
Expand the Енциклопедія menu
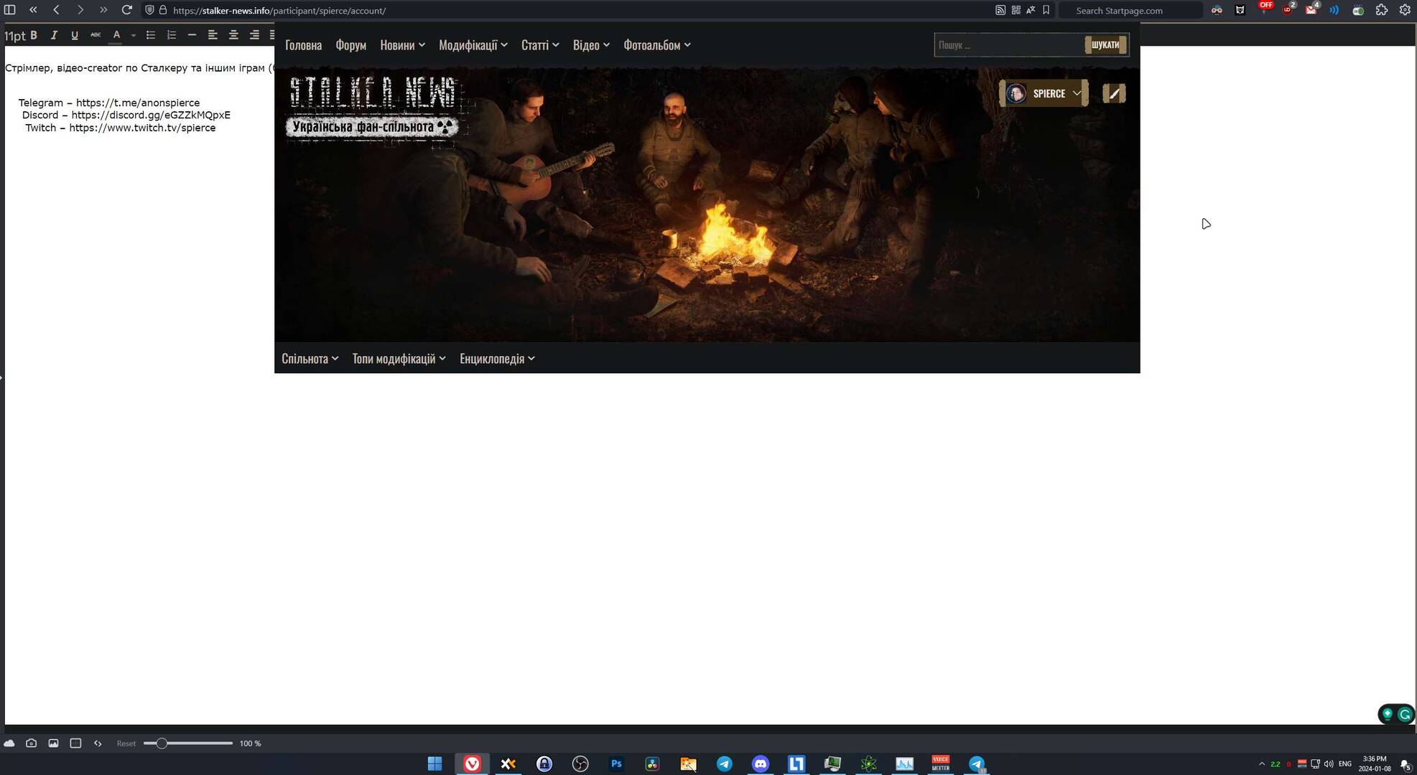pyautogui.click(x=497, y=359)
